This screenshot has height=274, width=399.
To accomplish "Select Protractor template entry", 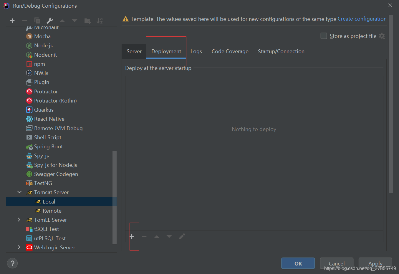I will point(61,91).
